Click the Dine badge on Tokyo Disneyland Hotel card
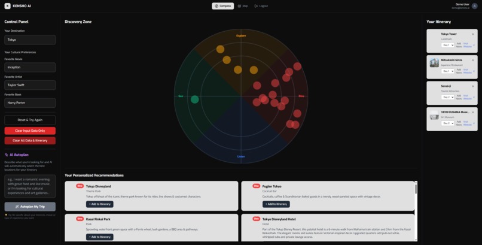 (257, 219)
